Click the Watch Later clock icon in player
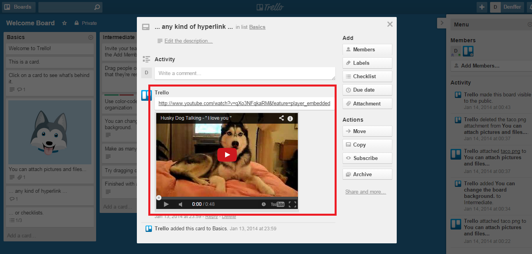 click(x=264, y=204)
